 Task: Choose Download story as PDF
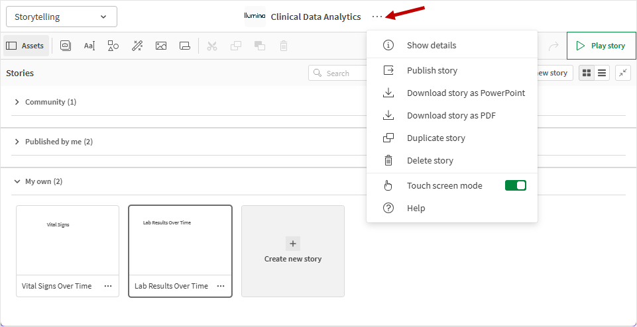(x=452, y=116)
